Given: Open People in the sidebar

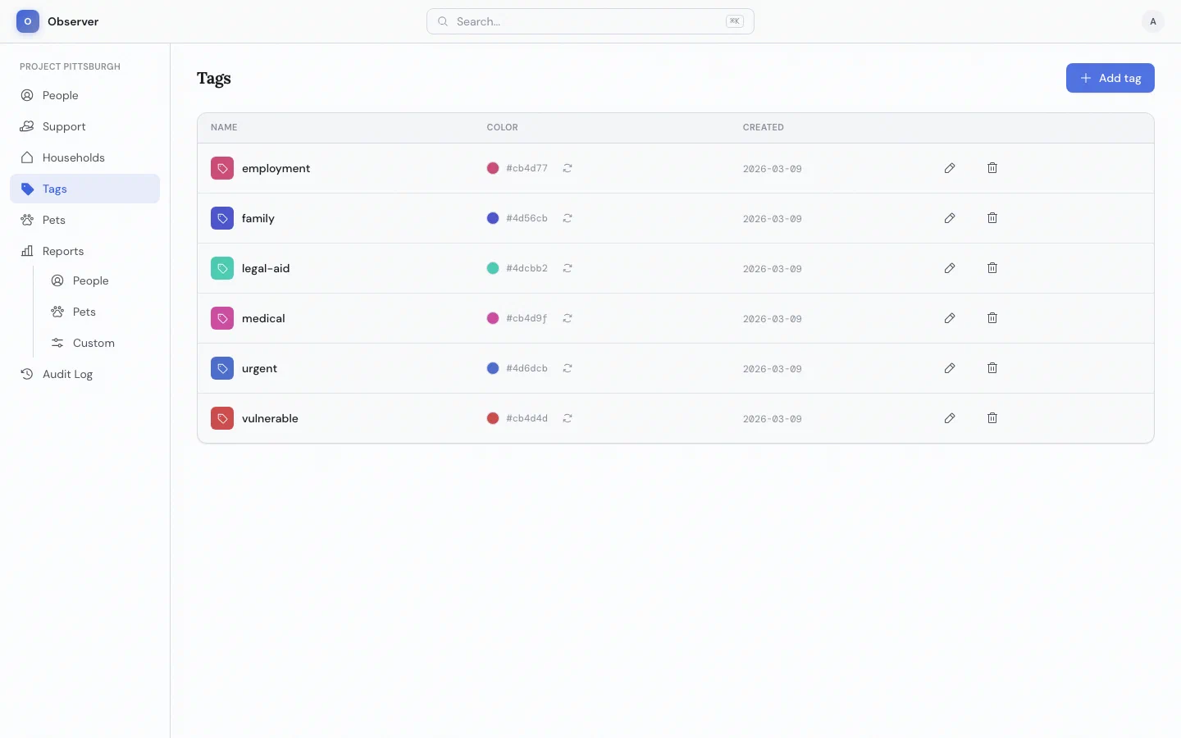Looking at the screenshot, I should coord(84,95).
